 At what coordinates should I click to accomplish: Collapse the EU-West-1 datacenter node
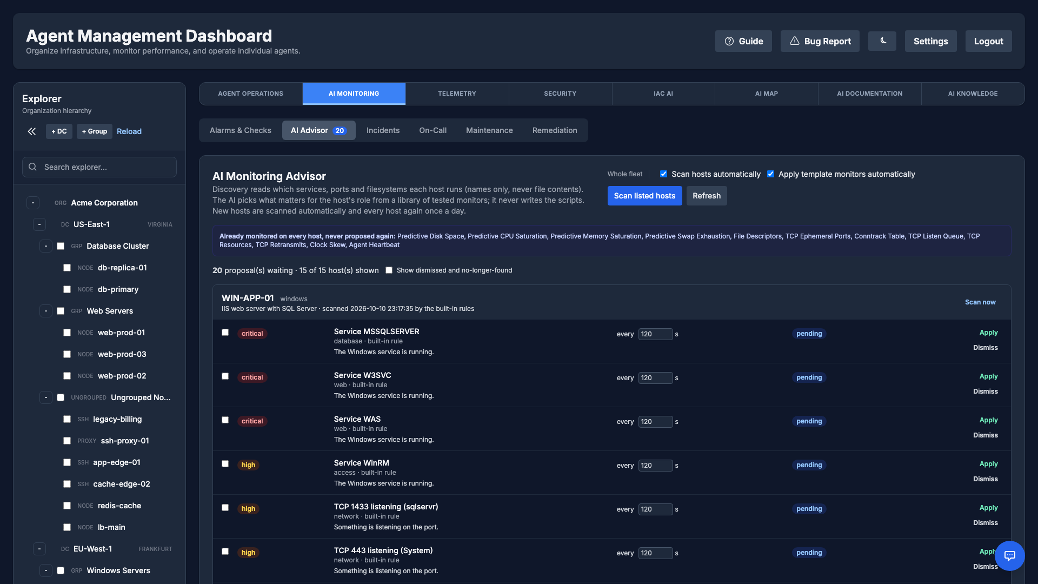tap(39, 549)
